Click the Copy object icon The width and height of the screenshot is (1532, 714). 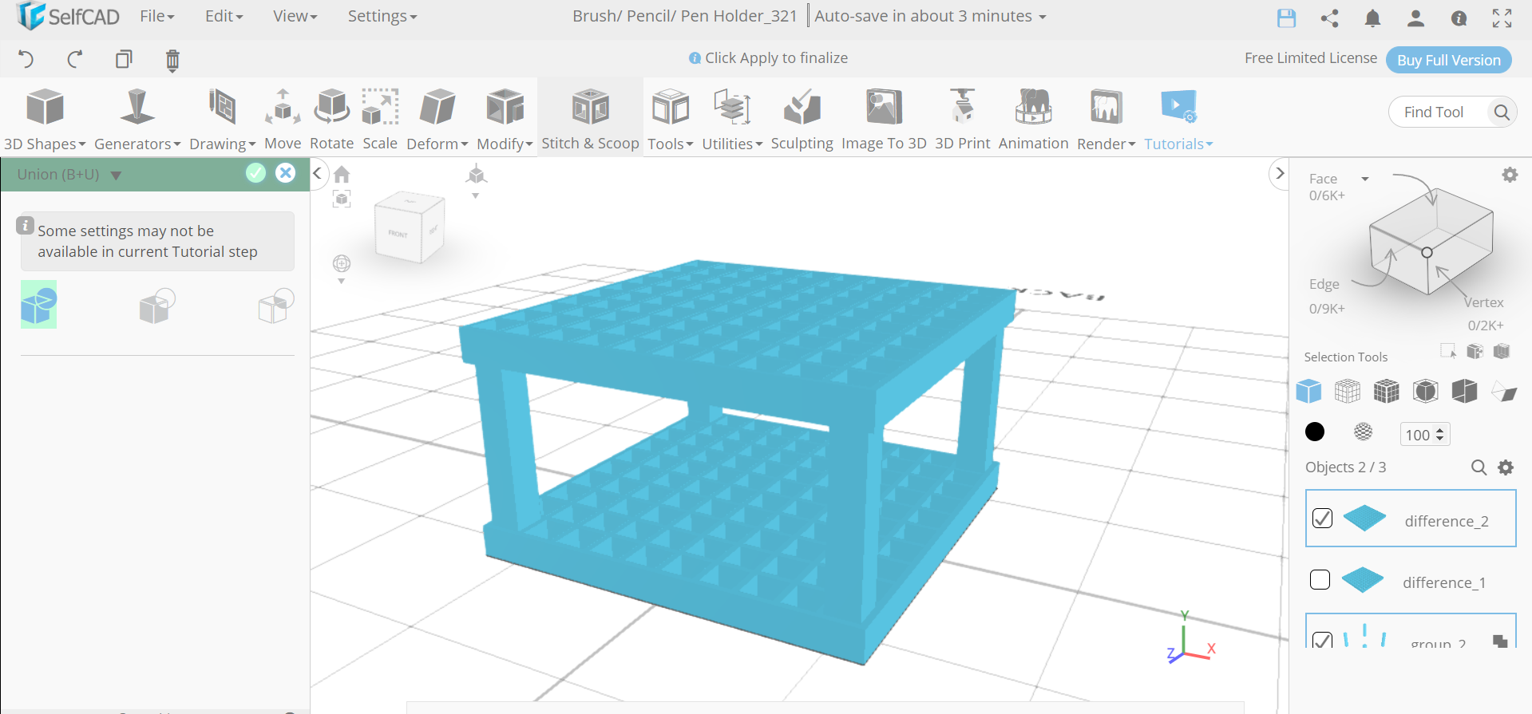[x=124, y=59]
